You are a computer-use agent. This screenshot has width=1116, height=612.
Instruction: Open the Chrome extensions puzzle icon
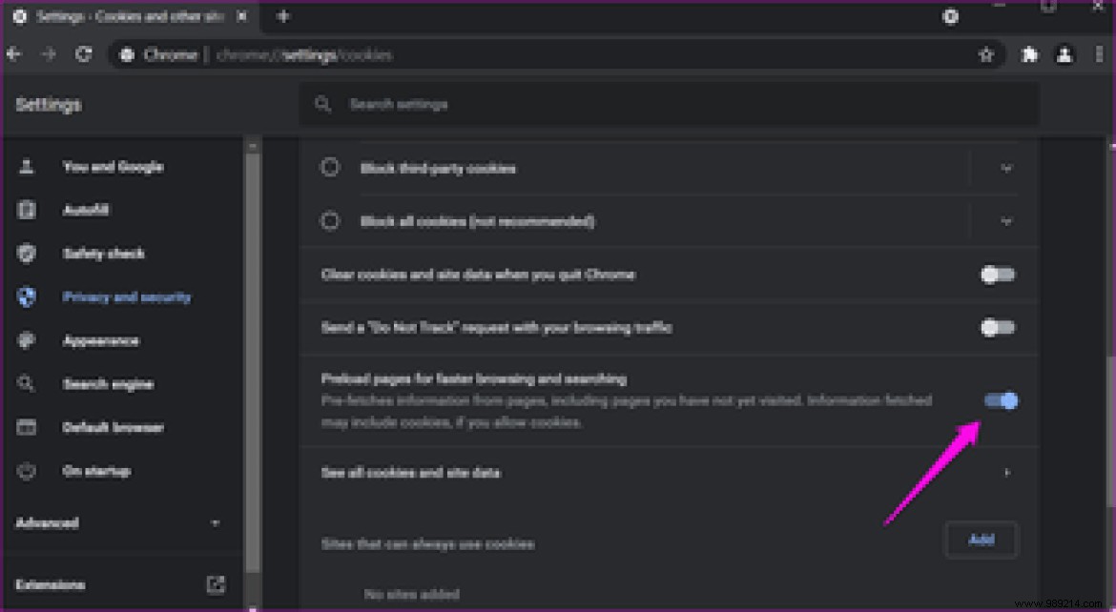pos(1029,54)
